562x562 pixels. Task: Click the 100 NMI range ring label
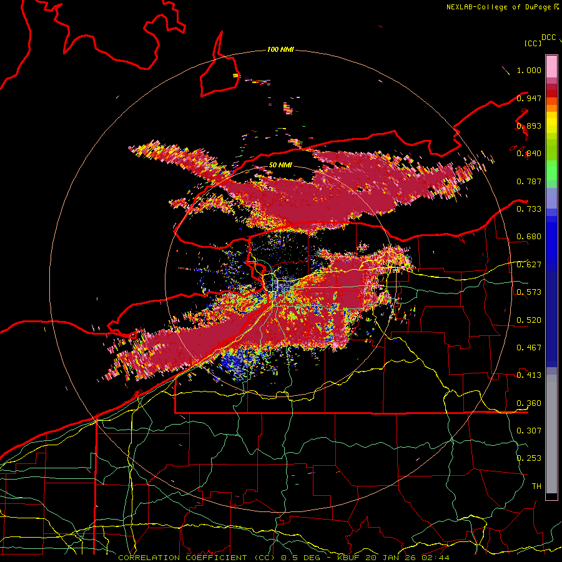point(280,49)
